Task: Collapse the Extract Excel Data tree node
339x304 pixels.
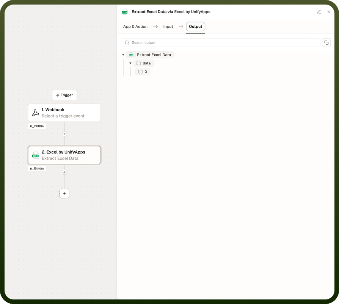Action: pyautogui.click(x=123, y=55)
